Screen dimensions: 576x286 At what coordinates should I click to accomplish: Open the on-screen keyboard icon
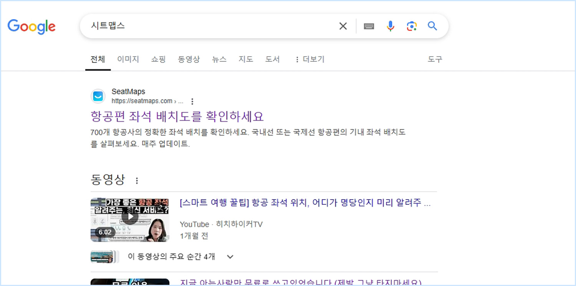point(369,26)
